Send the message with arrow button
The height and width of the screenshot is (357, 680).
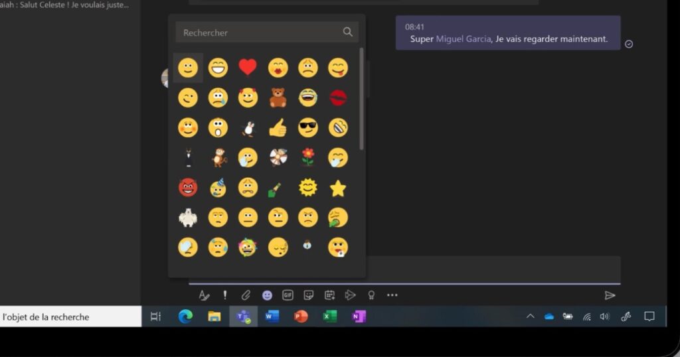click(x=610, y=295)
